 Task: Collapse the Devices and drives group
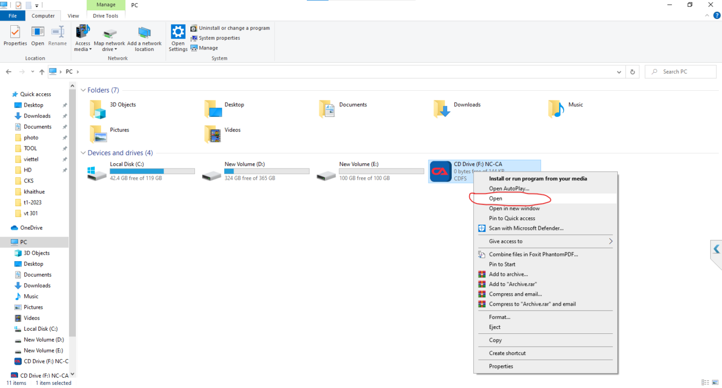(84, 153)
